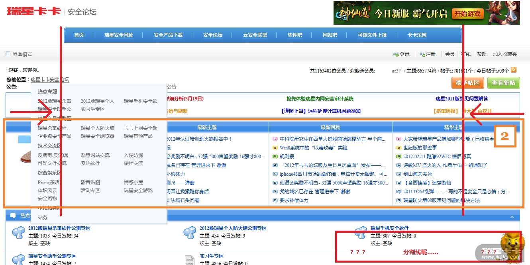The image size is (530, 265).
Task: Choose 硬件交流 in the dropdown menu
Action: pyautogui.click(x=133, y=163)
